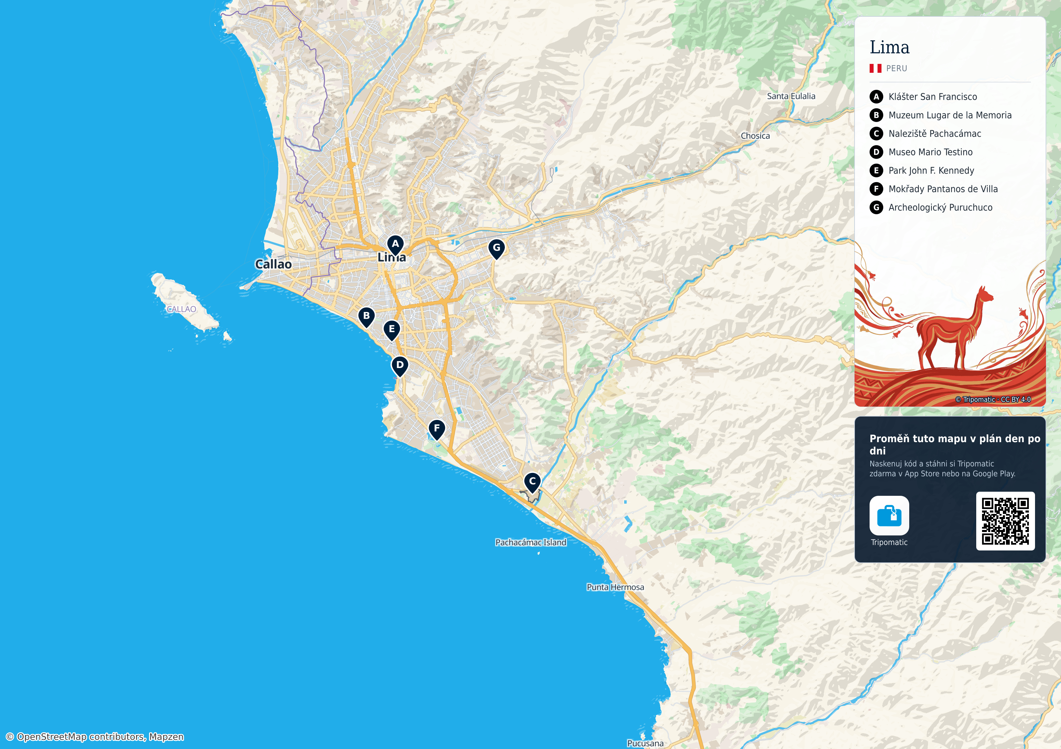Screen dimensions: 1061x749
Task: Select Klášter San Francisco in the legend
Action: click(x=924, y=97)
